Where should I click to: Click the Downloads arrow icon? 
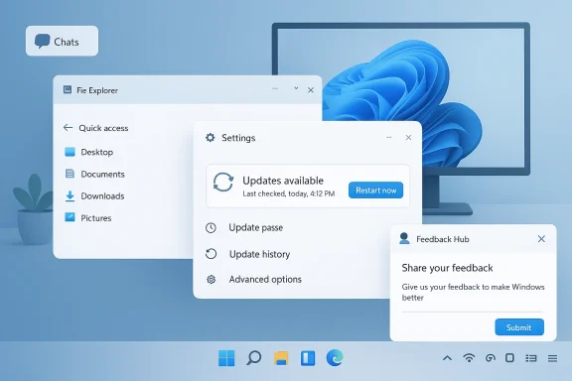[x=70, y=196]
